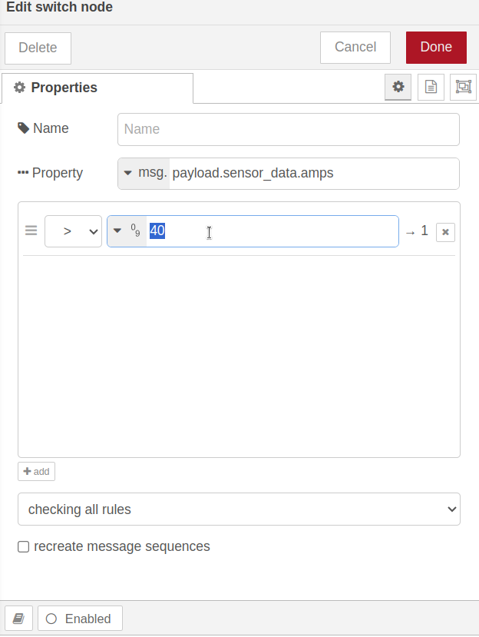
Task: Click the number type icon for the rule value
Action: click(136, 231)
